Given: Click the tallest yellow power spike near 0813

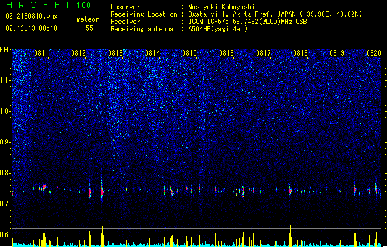Looking at the screenshot, I should tap(102, 235).
